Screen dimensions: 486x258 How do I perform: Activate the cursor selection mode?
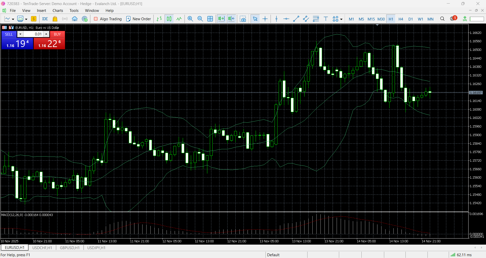(255, 19)
